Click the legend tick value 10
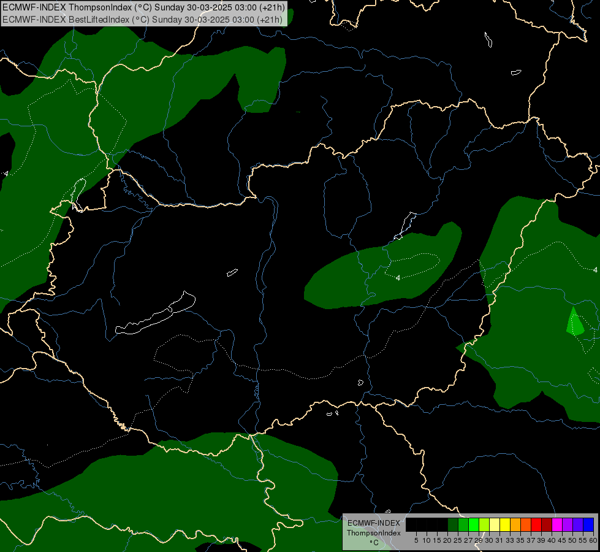 (x=427, y=540)
